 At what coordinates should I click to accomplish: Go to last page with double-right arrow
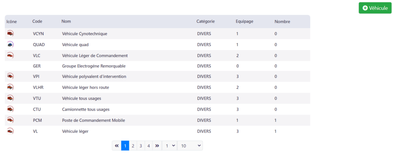tap(157, 146)
